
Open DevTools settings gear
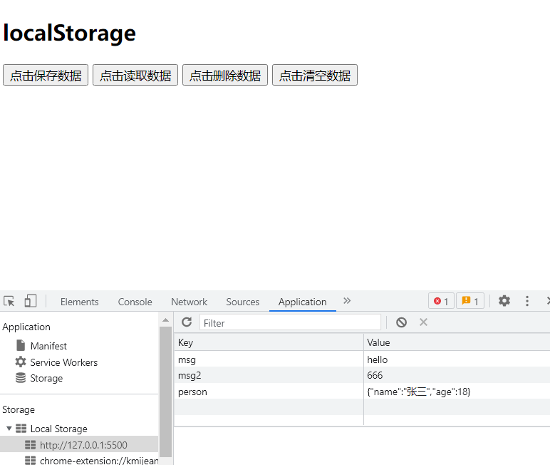point(504,301)
